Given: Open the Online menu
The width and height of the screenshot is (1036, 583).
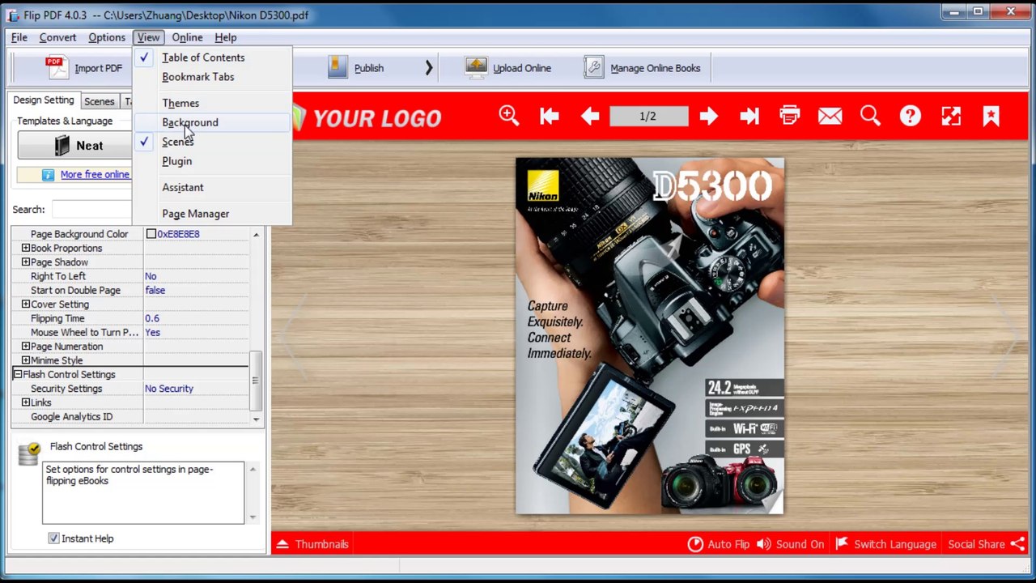Looking at the screenshot, I should 187,37.
